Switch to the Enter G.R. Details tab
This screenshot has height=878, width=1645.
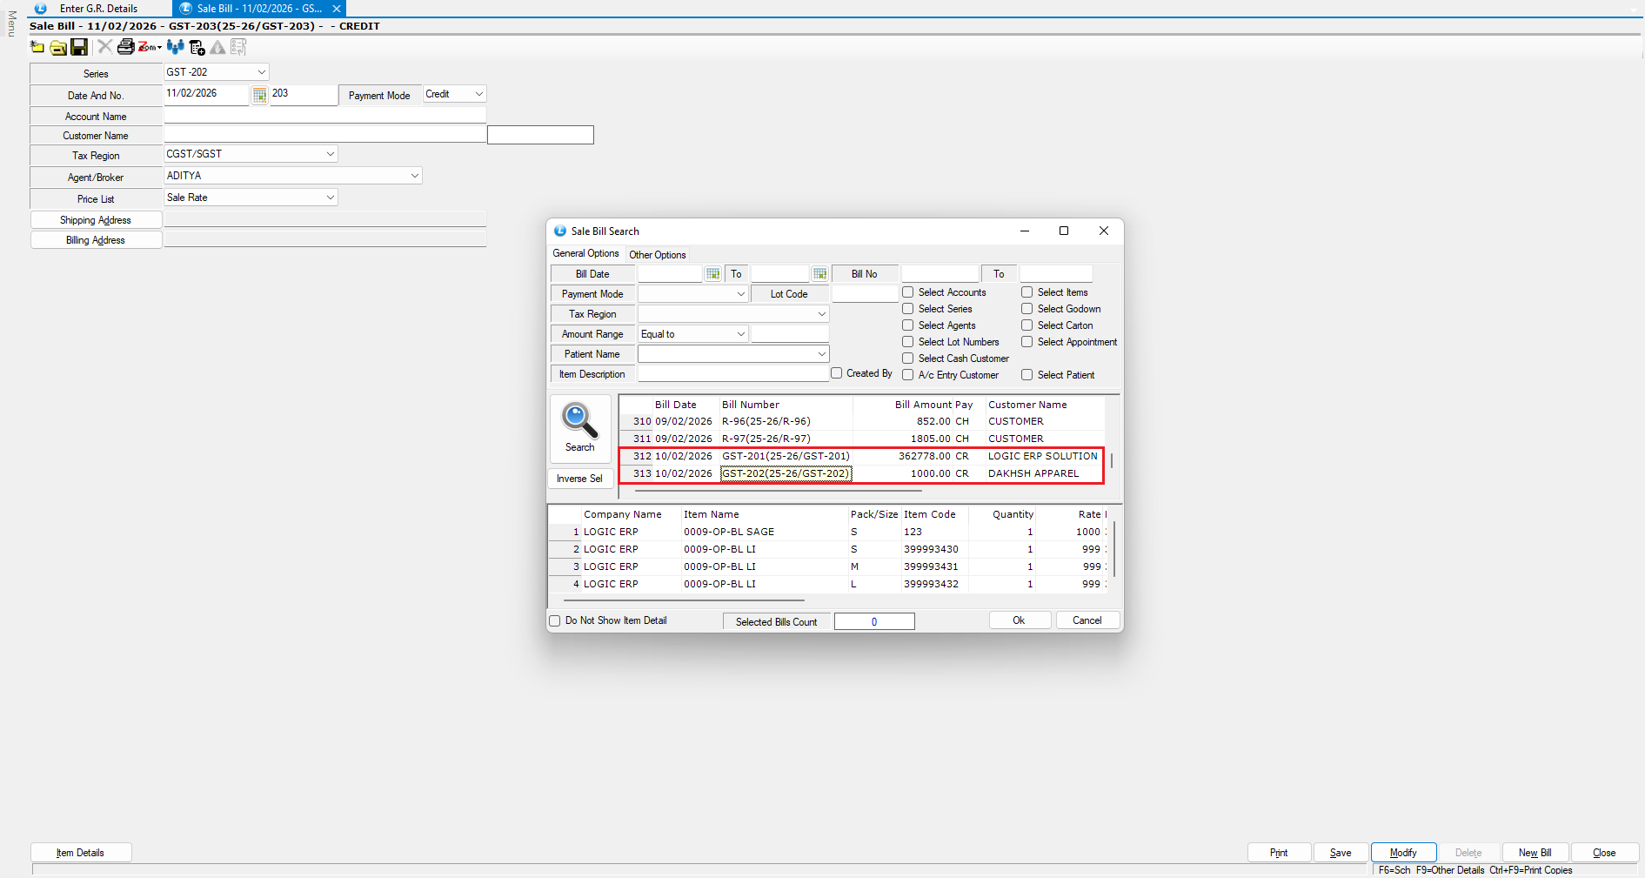tap(98, 9)
